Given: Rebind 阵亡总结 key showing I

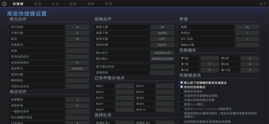Looking at the screenshot, I should pyautogui.click(x=247, y=39).
